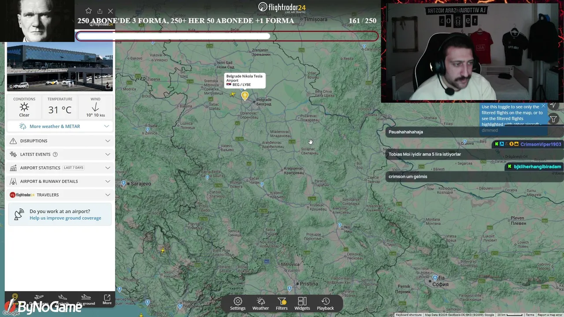564x317 pixels.
Task: Open Report a map error link
Action: tap(549, 315)
